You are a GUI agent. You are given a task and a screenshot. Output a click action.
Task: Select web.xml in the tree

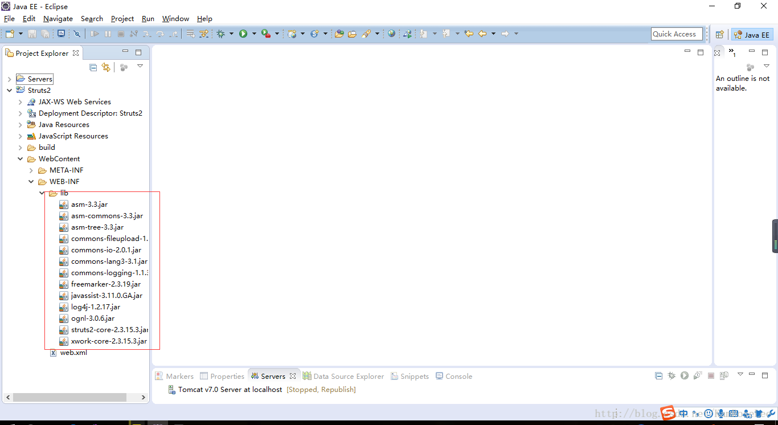(x=68, y=353)
